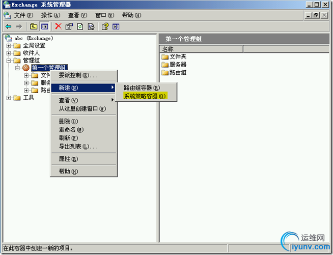
Task: Open the 查看(V) menu in menu bar
Action: (78, 15)
